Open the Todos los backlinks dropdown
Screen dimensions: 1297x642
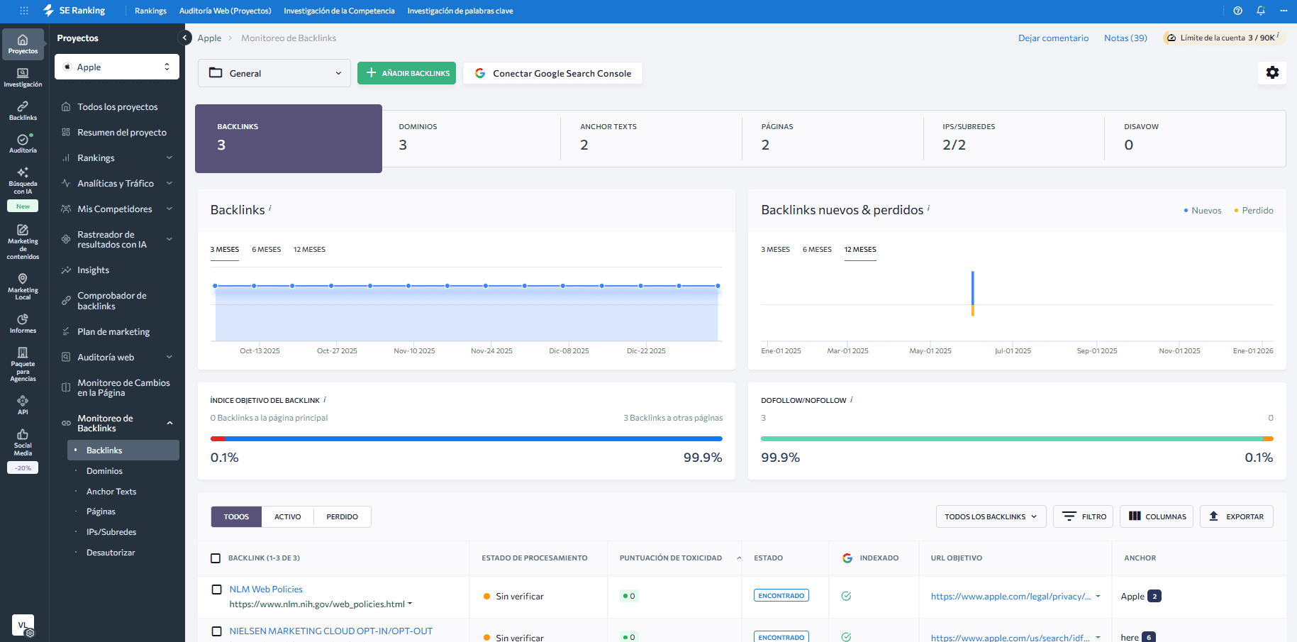(x=990, y=516)
